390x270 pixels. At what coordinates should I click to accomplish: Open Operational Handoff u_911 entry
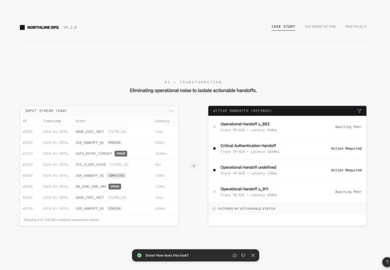coord(287,192)
